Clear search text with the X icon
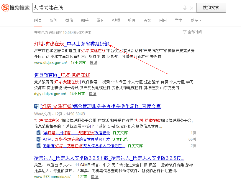Image resolution: width=241 pixels, height=181 pixels. tap(191, 8)
